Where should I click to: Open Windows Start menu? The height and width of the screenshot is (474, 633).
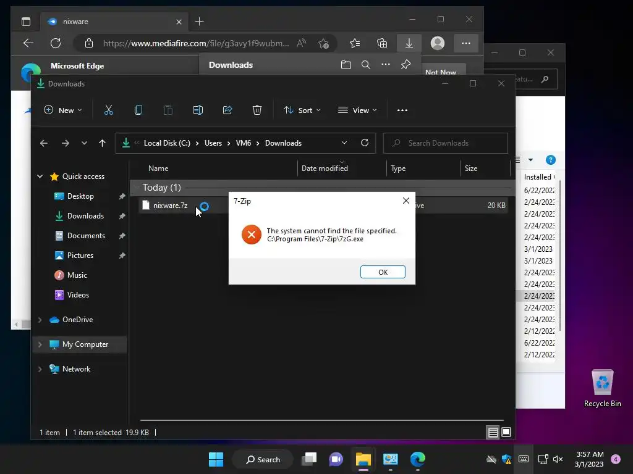216,459
